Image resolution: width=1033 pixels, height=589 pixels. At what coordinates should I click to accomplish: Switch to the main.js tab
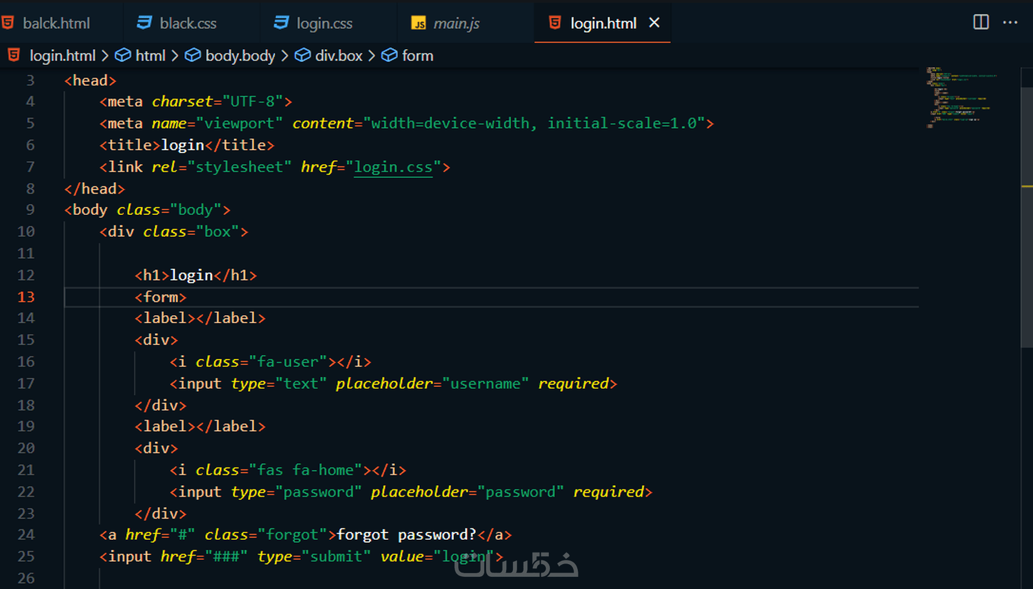tap(457, 23)
